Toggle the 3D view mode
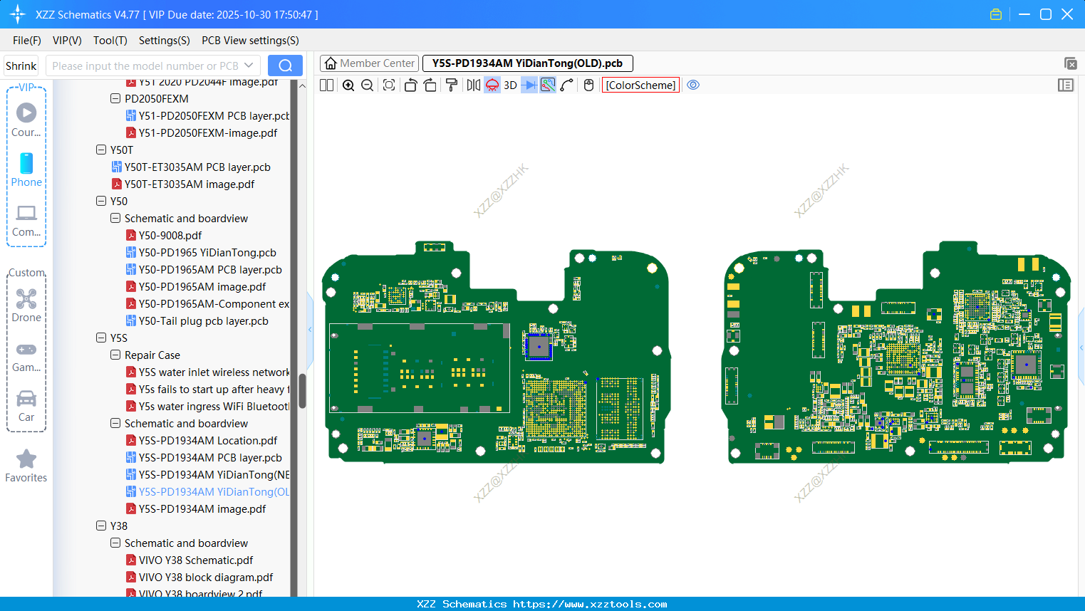This screenshot has width=1085, height=611. [x=510, y=85]
